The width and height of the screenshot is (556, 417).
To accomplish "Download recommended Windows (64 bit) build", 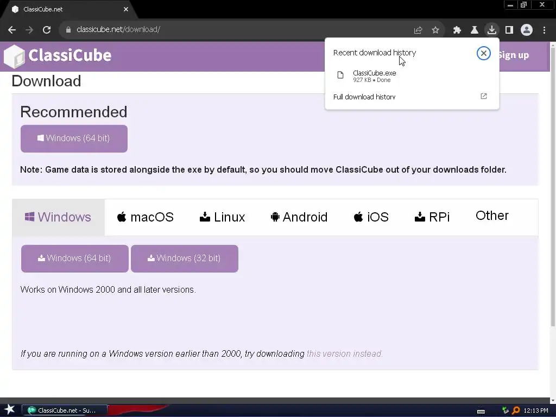I will pos(74,138).
